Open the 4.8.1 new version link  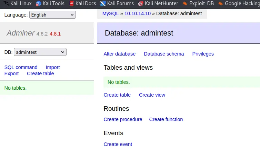[x=55, y=34]
